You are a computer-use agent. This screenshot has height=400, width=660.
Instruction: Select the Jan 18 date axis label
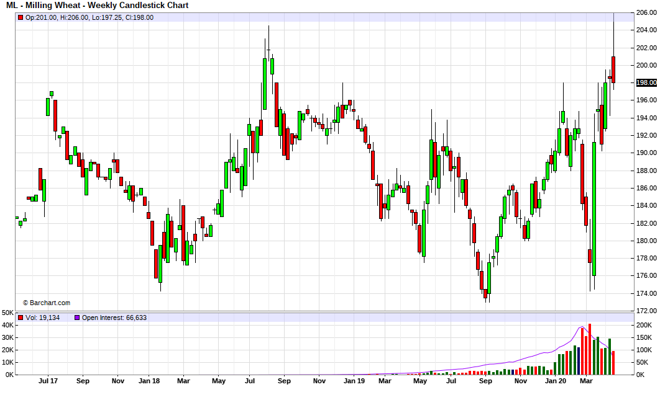[x=150, y=381]
